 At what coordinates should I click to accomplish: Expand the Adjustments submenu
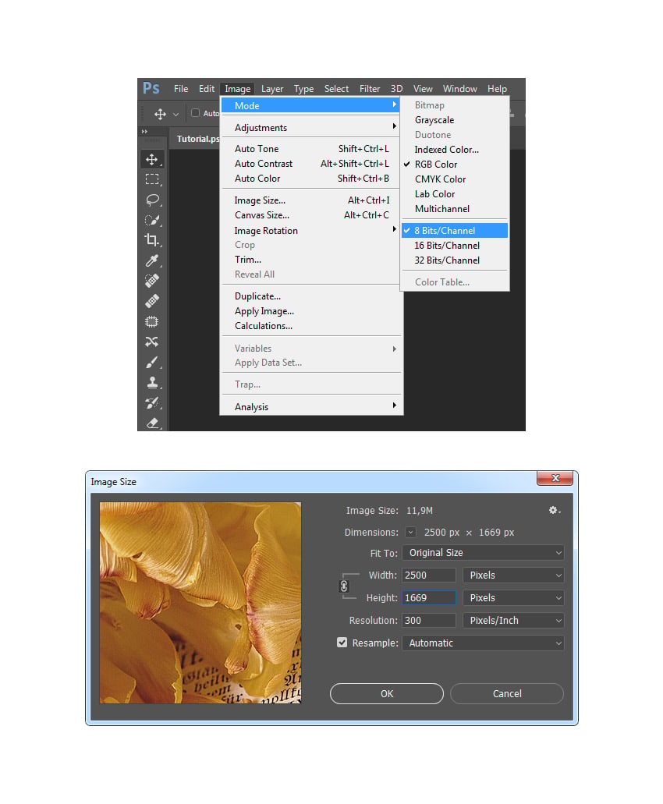[x=311, y=128]
